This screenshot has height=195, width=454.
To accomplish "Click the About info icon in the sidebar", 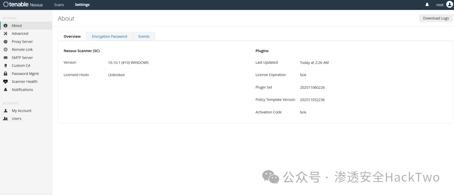I will pyautogui.click(x=5, y=26).
